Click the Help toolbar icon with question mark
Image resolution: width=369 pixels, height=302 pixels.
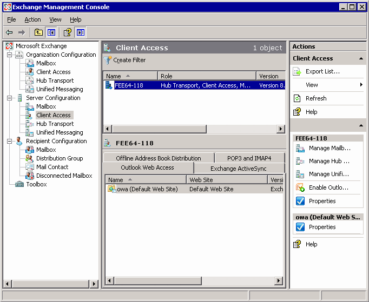(68, 32)
